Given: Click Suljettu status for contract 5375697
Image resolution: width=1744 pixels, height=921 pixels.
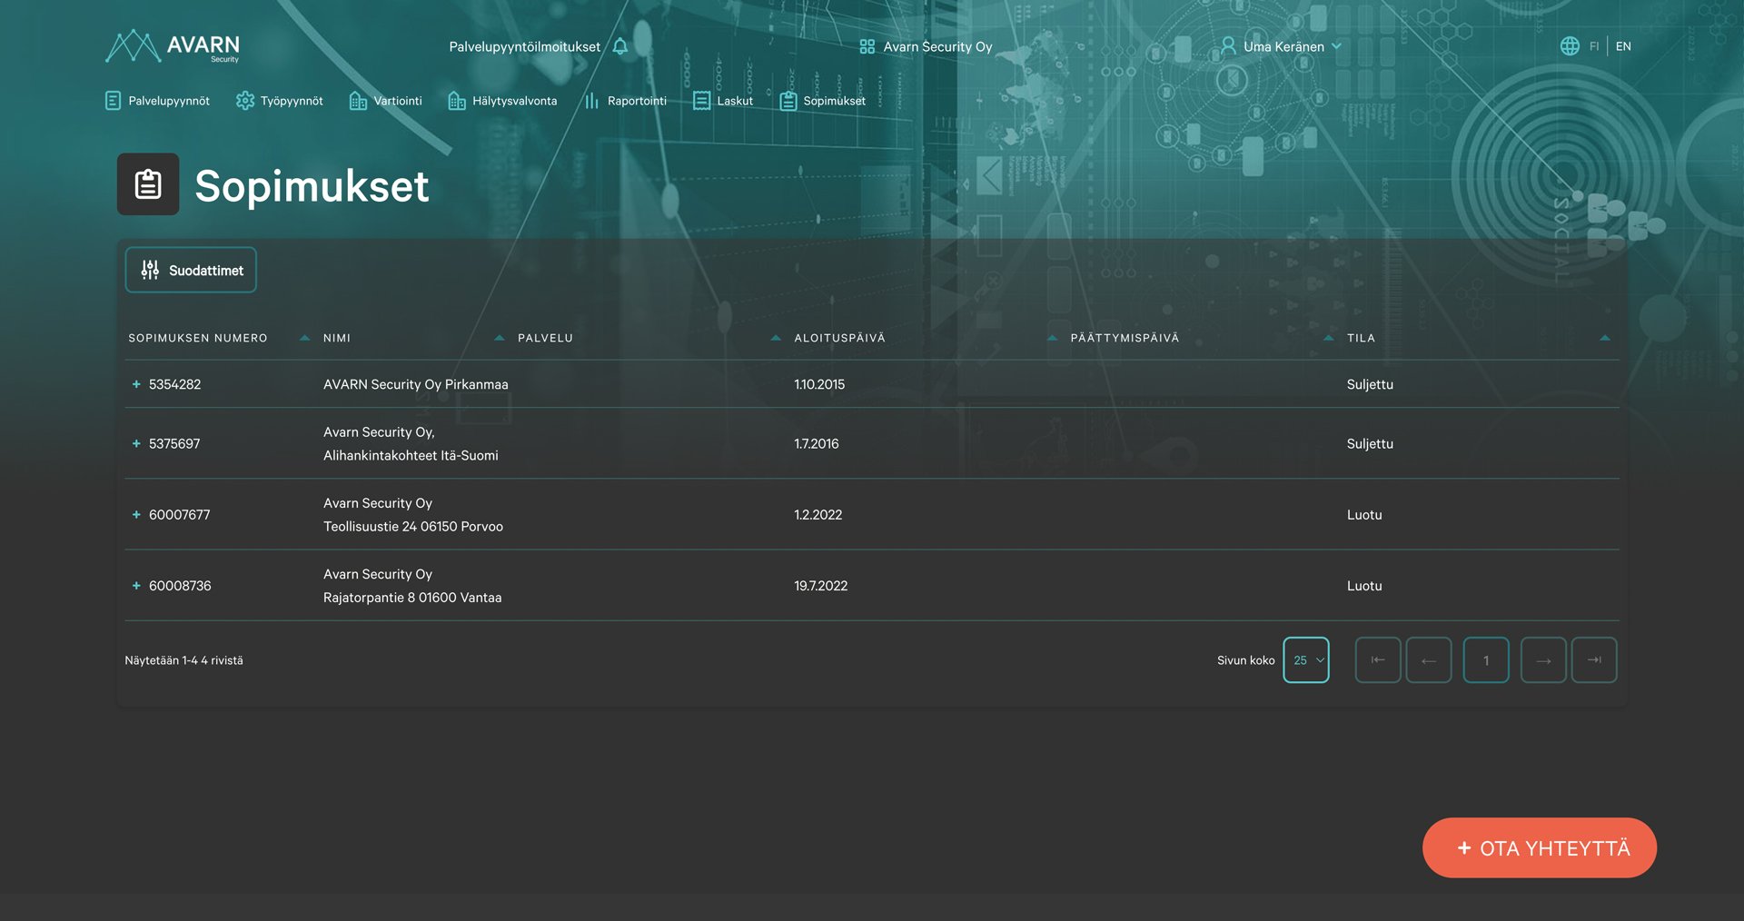Looking at the screenshot, I should click(1370, 443).
